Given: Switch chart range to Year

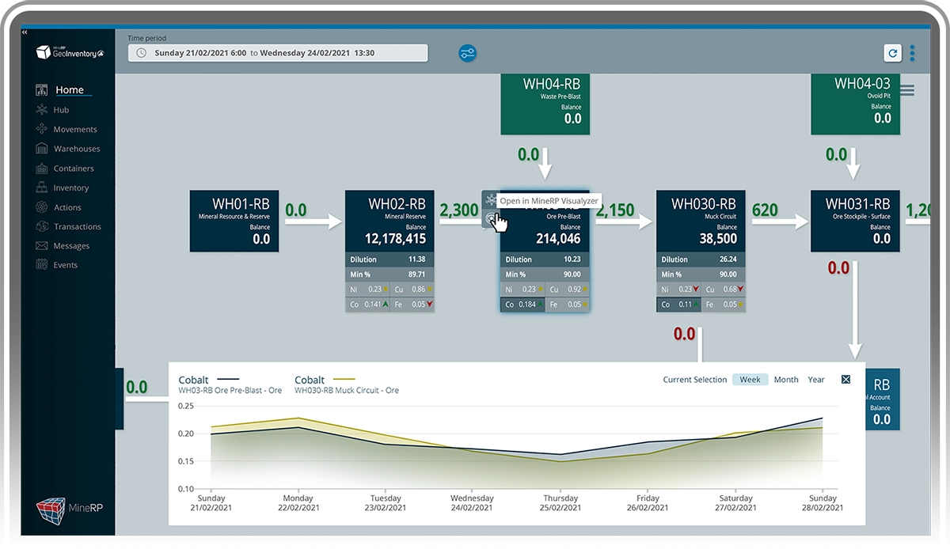Looking at the screenshot, I should [815, 380].
